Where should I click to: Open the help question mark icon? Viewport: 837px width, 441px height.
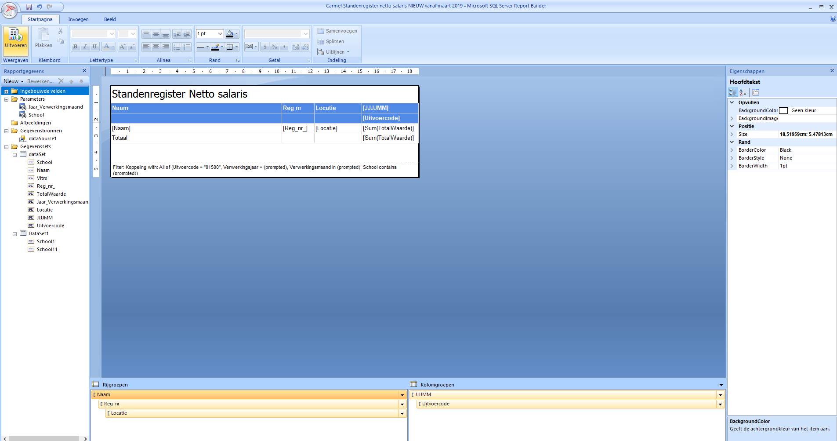833,19
